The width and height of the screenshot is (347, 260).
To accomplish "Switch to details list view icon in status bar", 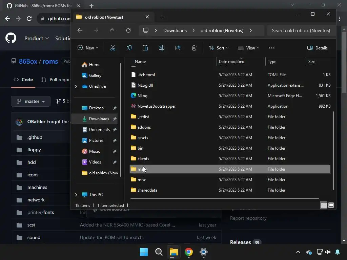I will 324,205.
